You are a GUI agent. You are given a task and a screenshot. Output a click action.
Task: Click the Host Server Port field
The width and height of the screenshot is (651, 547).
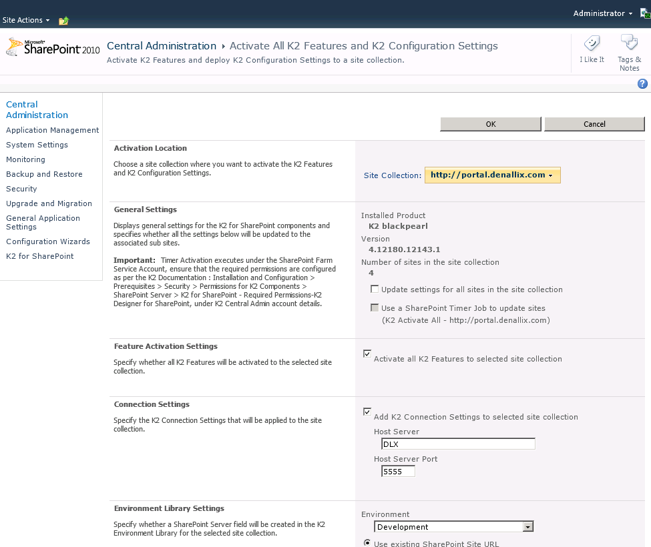point(398,472)
